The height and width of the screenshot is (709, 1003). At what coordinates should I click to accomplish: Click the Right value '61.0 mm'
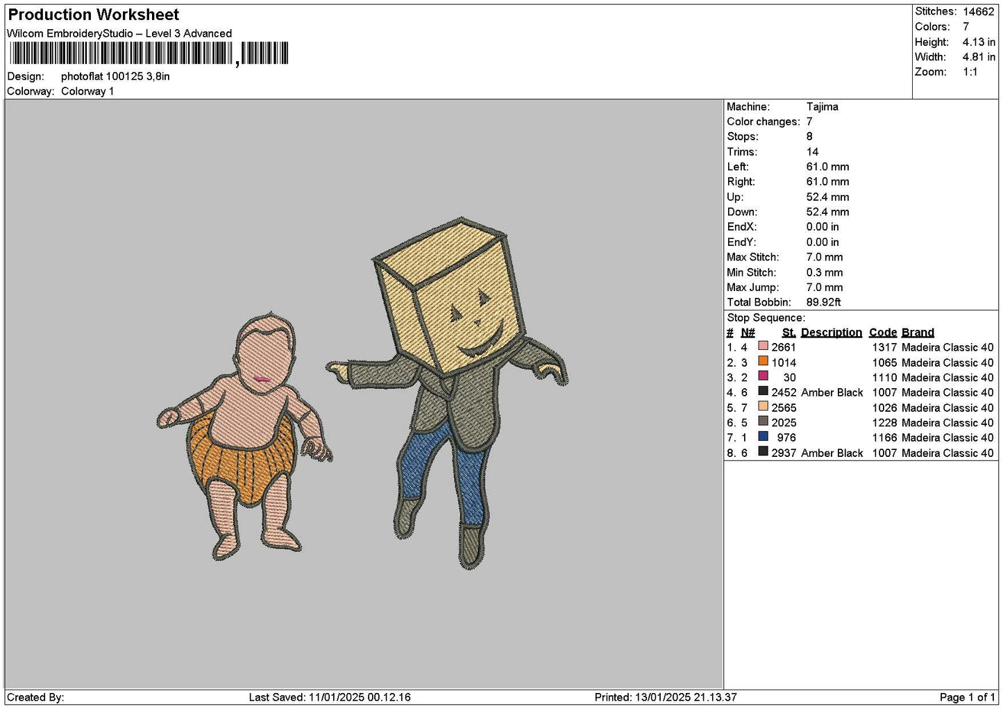(827, 182)
